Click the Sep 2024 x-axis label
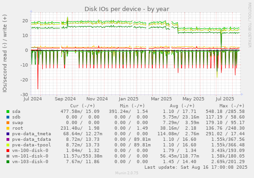This screenshot has height=178, width=254. click(65, 99)
